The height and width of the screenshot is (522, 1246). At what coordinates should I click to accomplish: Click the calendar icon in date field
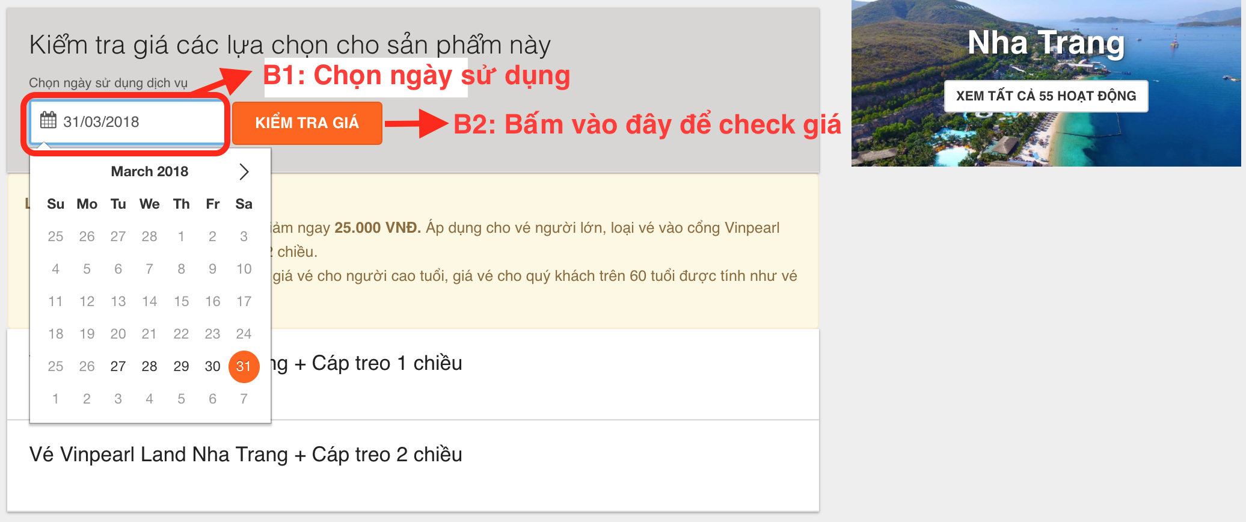click(48, 121)
